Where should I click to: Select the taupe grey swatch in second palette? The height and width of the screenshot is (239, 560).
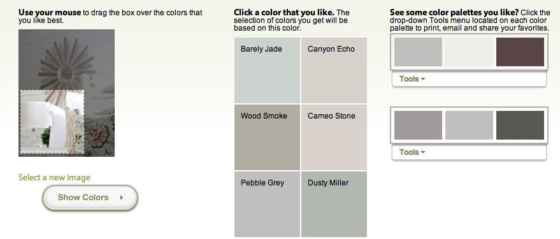[418, 125]
